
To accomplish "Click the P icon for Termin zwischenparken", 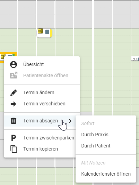I will tap(14, 138).
